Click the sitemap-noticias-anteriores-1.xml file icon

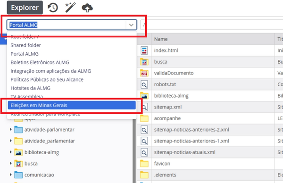click(x=144, y=141)
